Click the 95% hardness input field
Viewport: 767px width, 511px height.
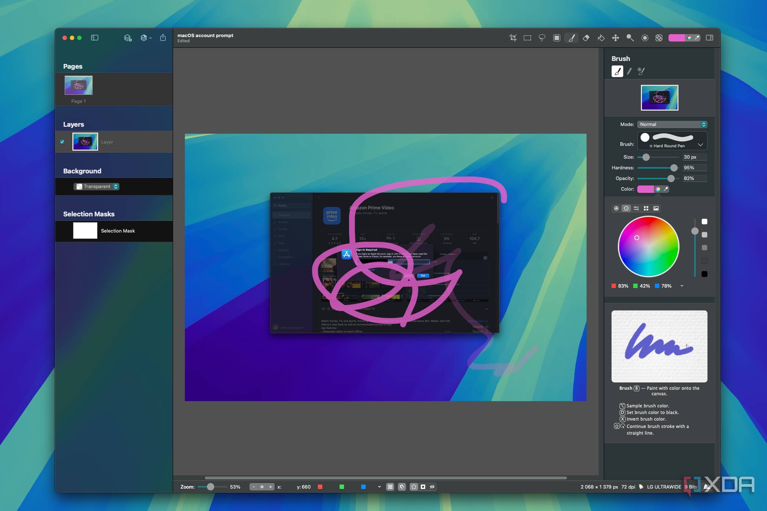click(695, 168)
